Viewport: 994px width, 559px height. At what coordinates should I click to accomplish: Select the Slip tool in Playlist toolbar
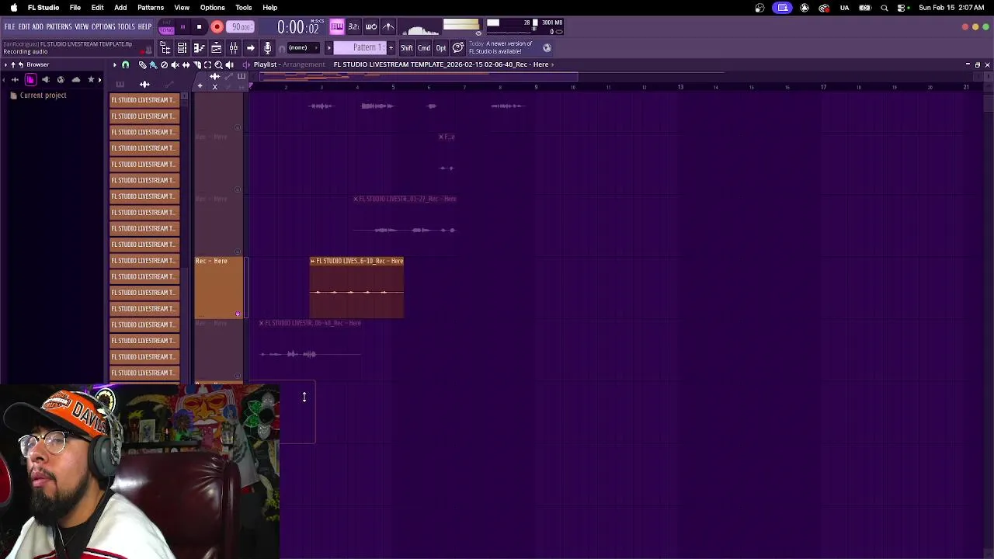pyautogui.click(x=186, y=65)
